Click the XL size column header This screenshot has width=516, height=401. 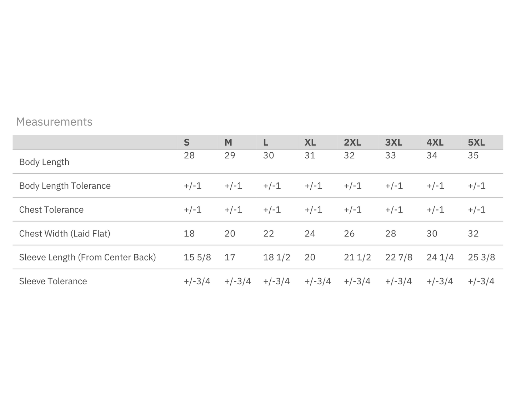click(x=310, y=143)
